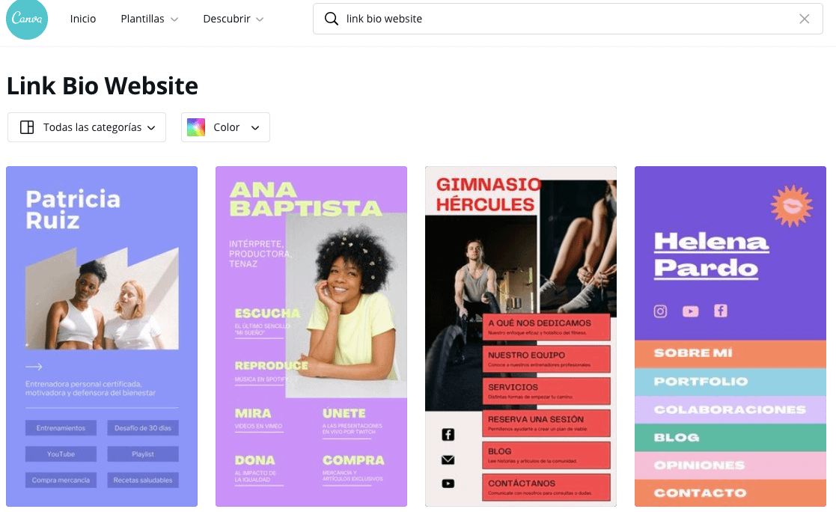Open the Patricia Ruiz template thumbnail

point(102,336)
